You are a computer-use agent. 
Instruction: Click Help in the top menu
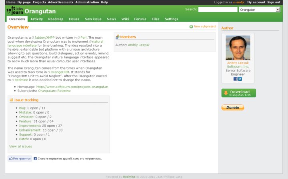tap(104, 2)
